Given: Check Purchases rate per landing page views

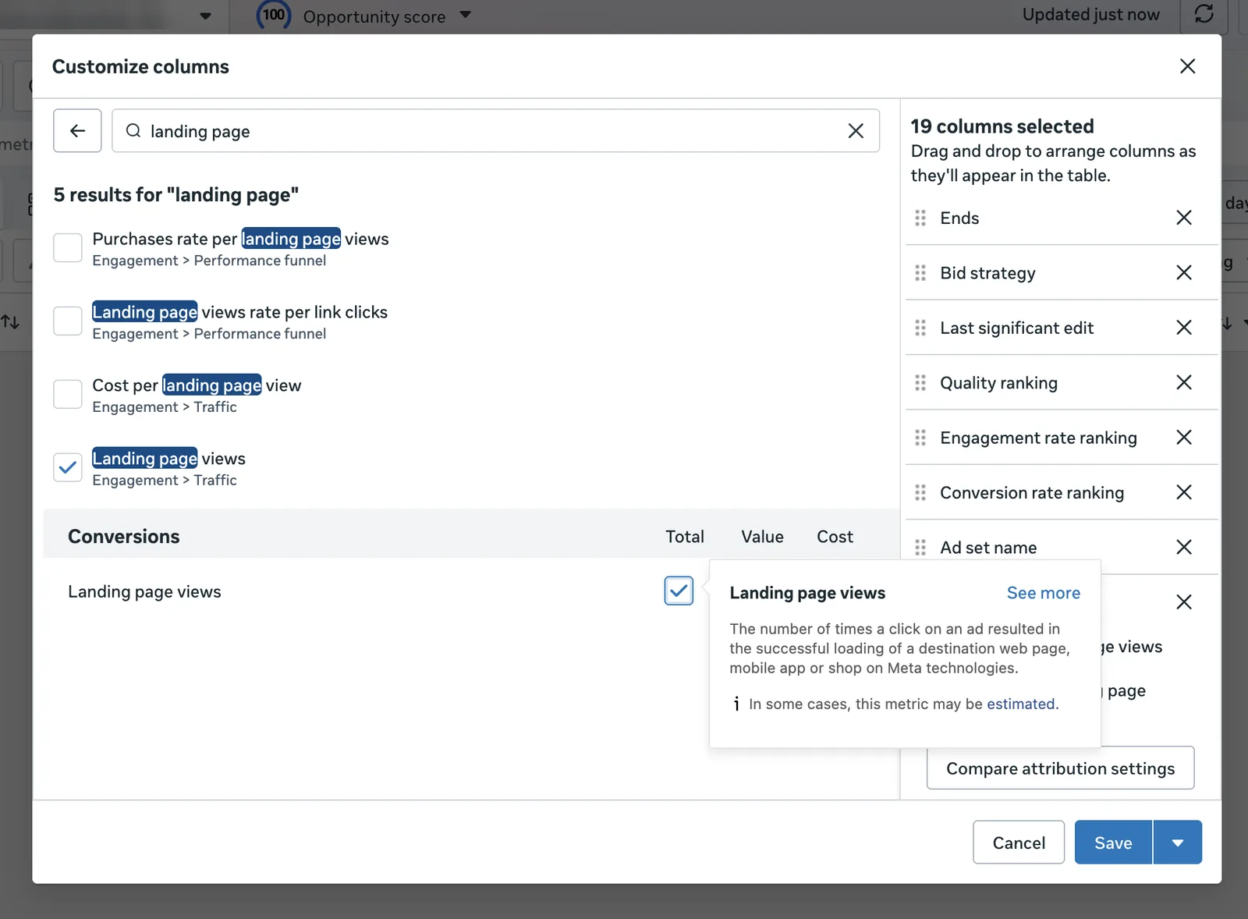Looking at the screenshot, I should pos(68,248).
